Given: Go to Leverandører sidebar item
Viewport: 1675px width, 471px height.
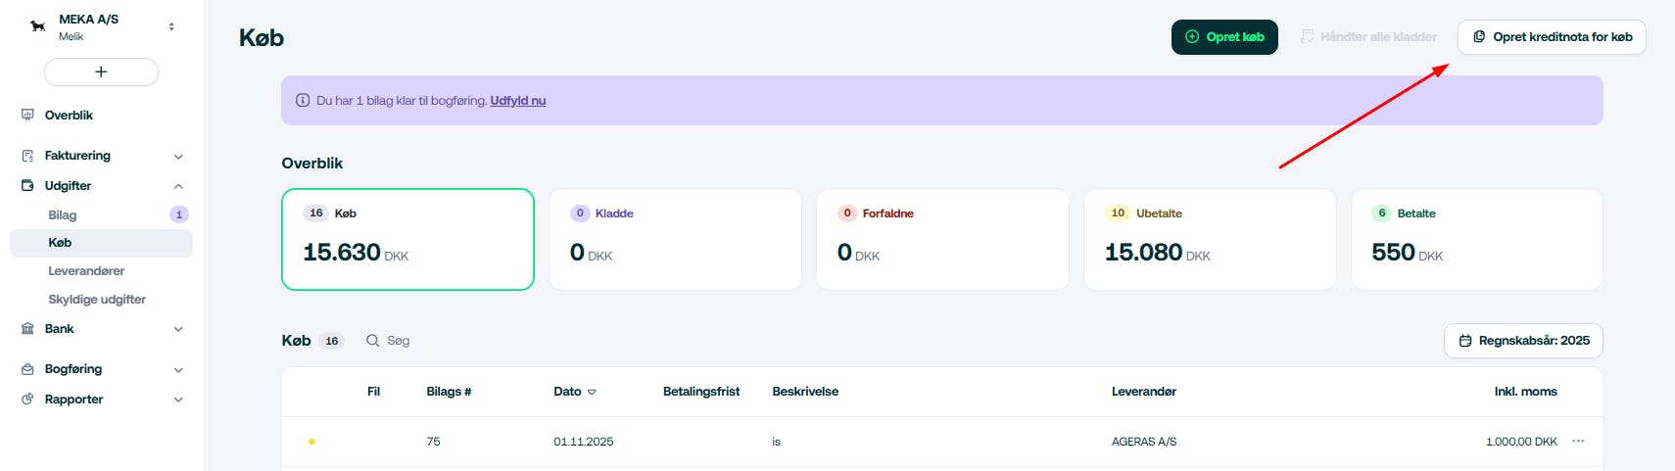Looking at the screenshot, I should [x=86, y=271].
